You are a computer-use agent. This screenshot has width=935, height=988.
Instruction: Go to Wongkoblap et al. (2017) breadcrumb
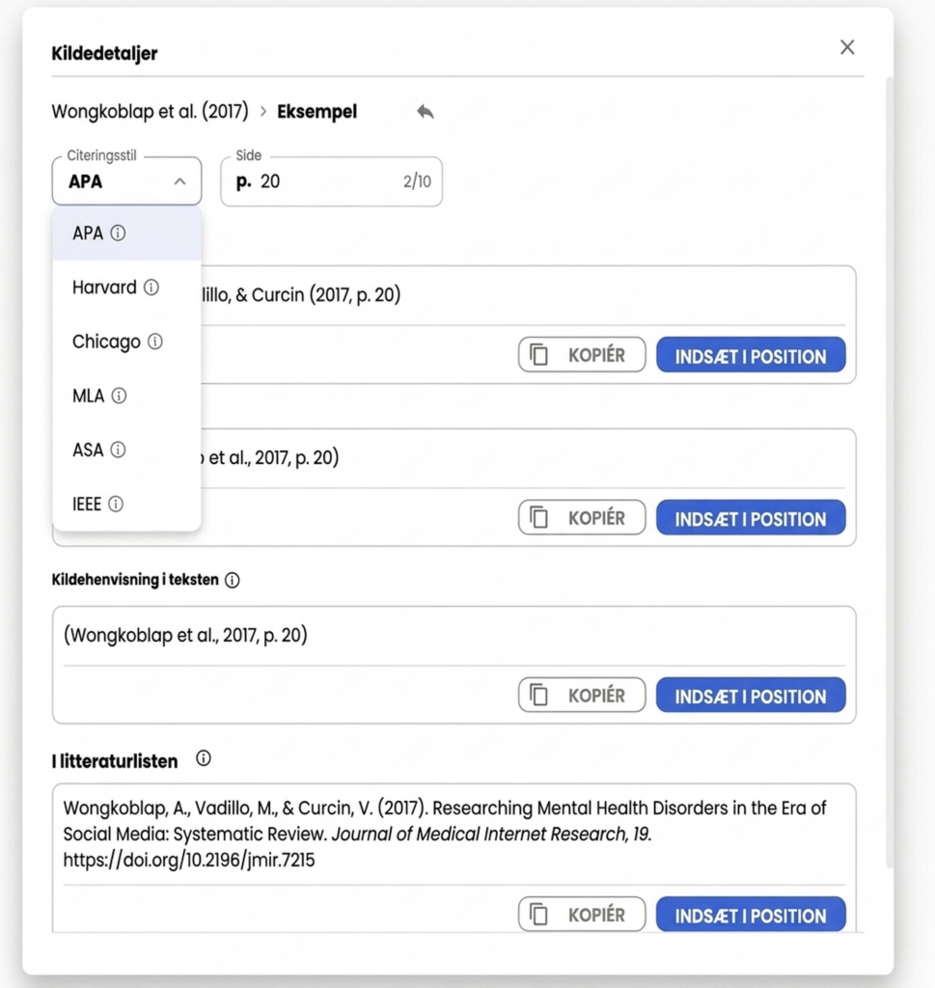point(150,112)
